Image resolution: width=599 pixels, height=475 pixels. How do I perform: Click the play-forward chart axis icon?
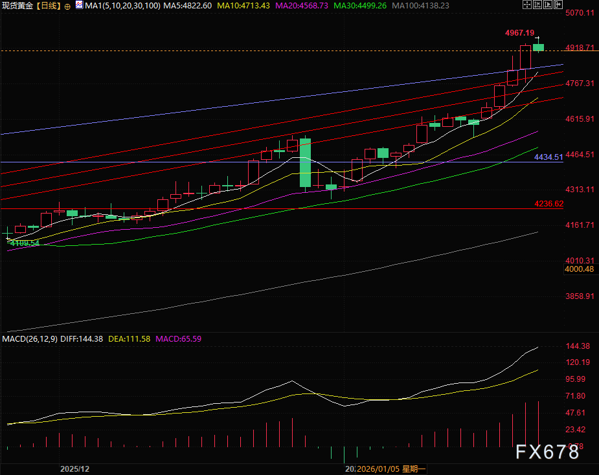pyautogui.click(x=548, y=5)
